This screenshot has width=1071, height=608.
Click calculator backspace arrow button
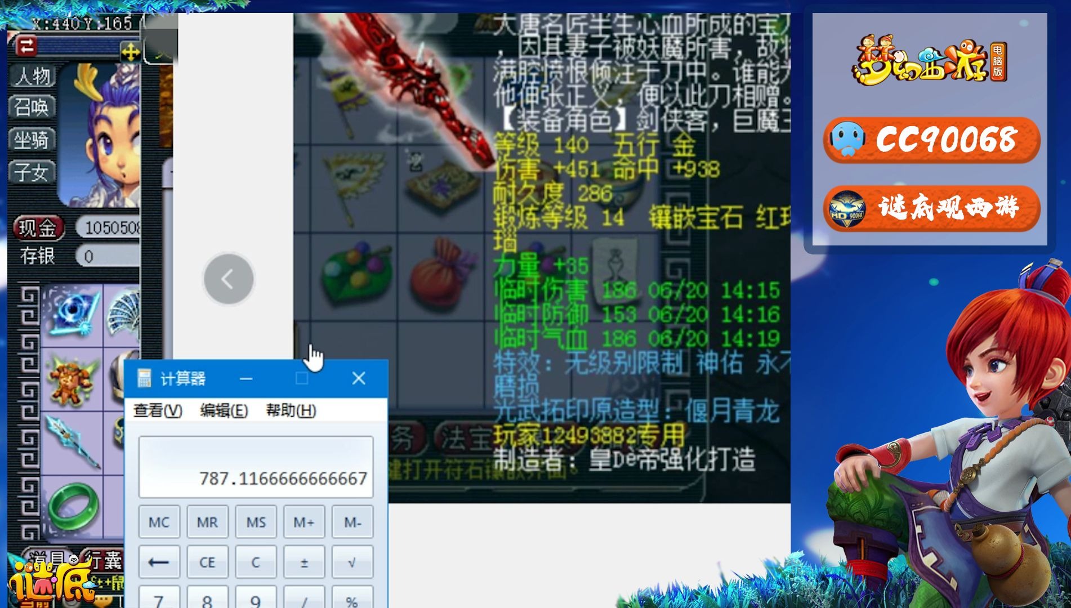point(159,562)
